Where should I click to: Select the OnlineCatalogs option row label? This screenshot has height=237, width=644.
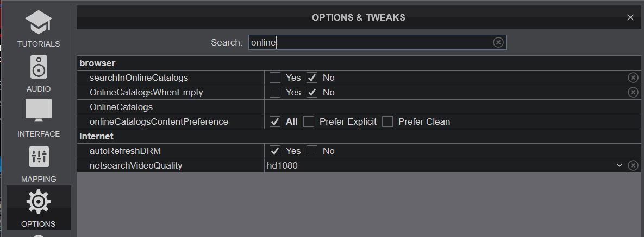pos(121,107)
